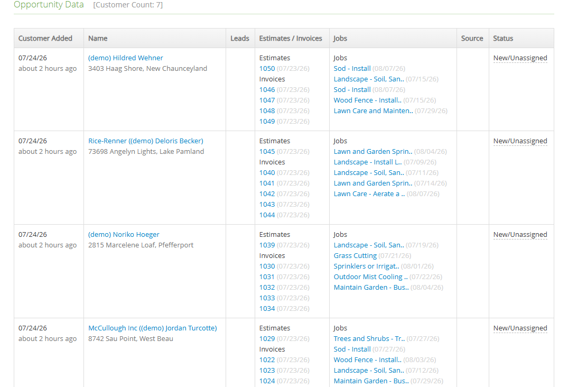The image size is (568, 387).
Task: Open estimate 1039
Action: pyautogui.click(x=267, y=245)
